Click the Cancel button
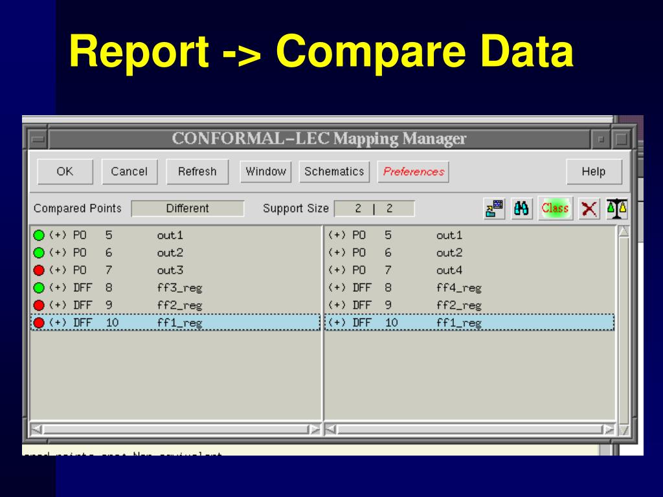The image size is (663, 497). (129, 171)
